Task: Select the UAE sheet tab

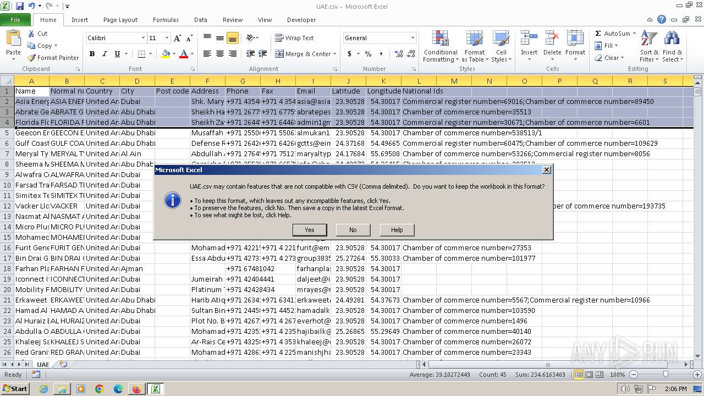Action: point(43,364)
